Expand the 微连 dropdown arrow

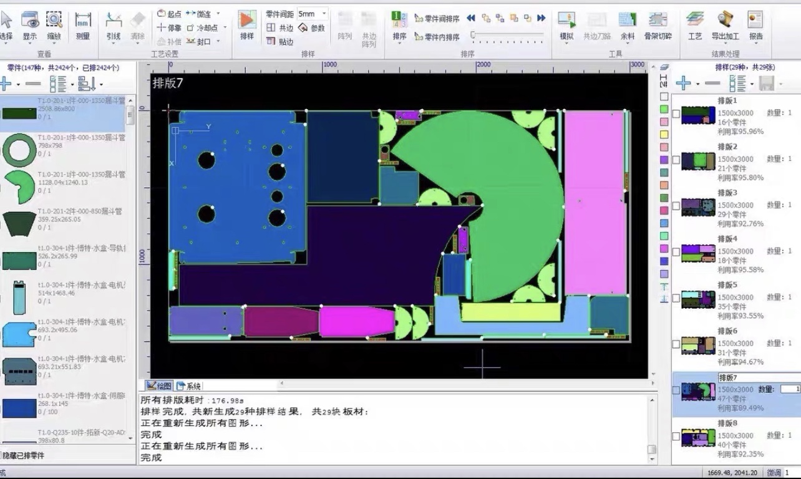click(218, 13)
